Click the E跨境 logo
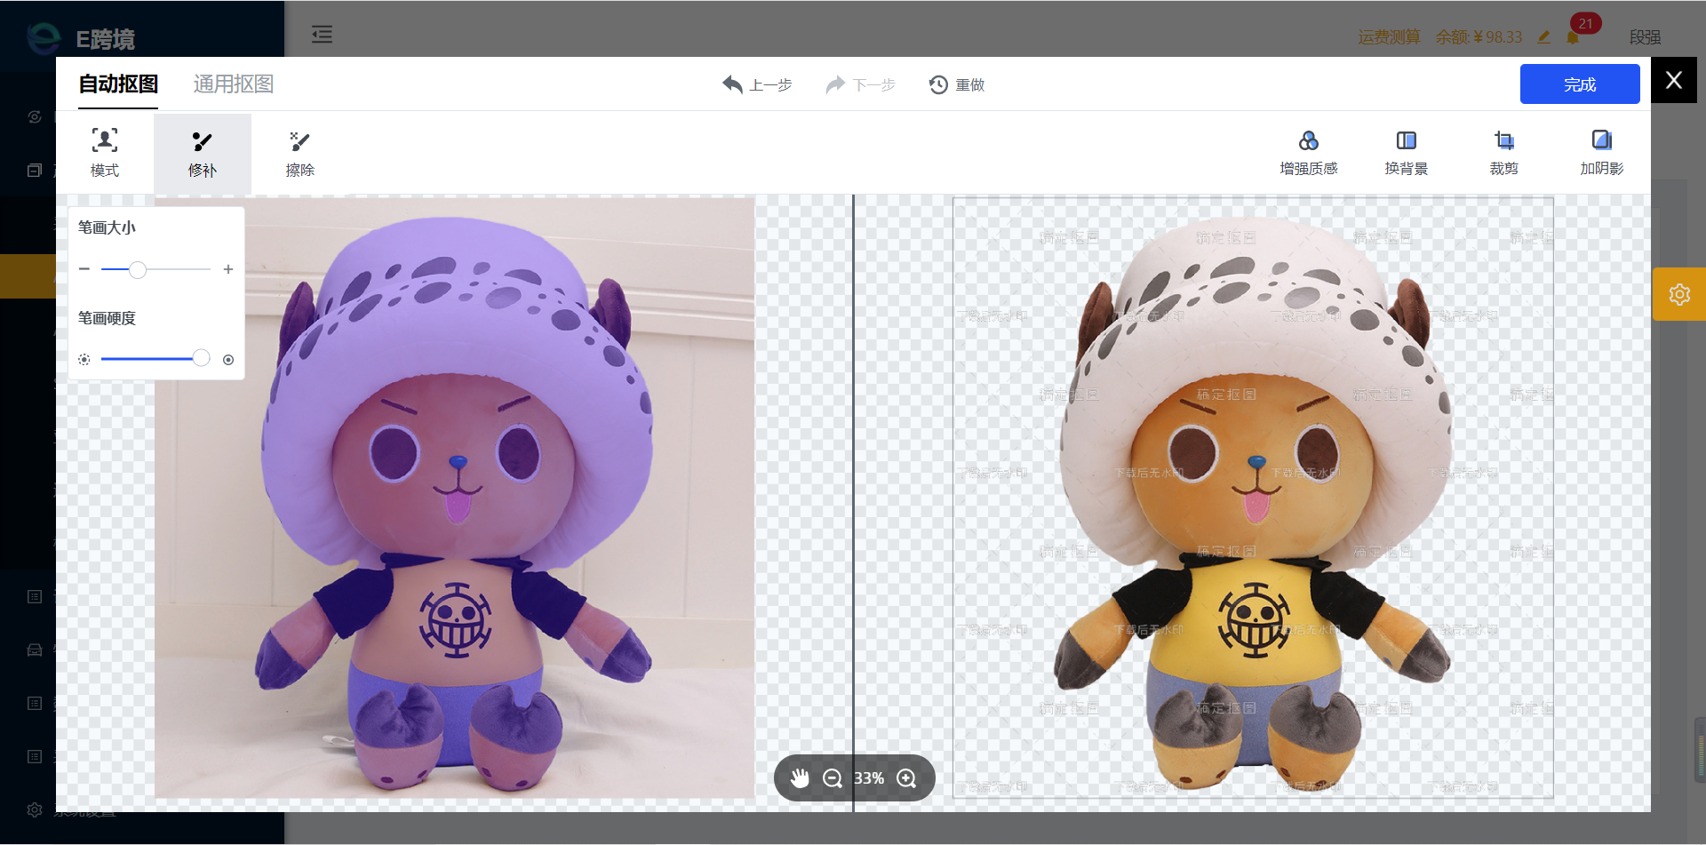The image size is (1706, 845). pos(80,38)
